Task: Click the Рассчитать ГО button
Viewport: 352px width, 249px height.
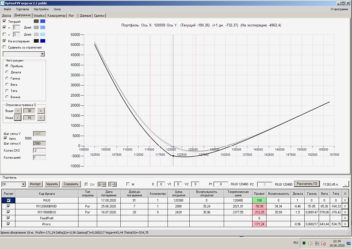Action: click(307, 184)
